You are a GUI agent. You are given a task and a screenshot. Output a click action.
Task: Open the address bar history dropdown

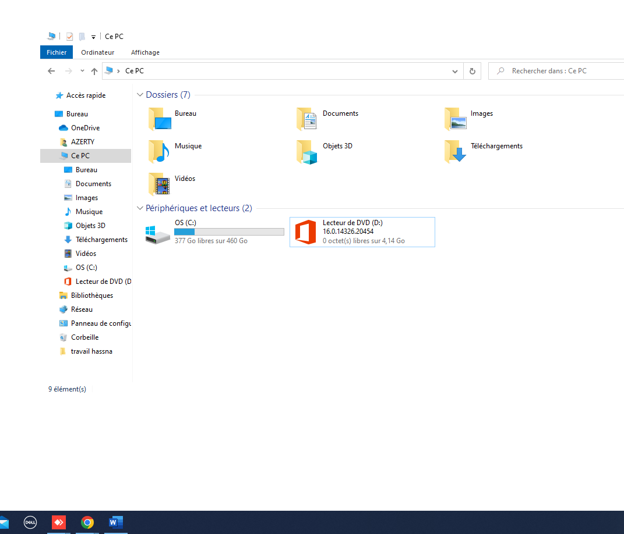(455, 71)
